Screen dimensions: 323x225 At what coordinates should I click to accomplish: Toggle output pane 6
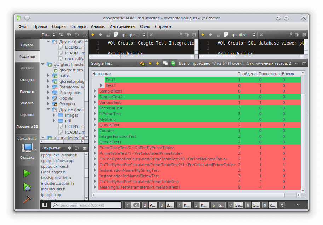218,205
